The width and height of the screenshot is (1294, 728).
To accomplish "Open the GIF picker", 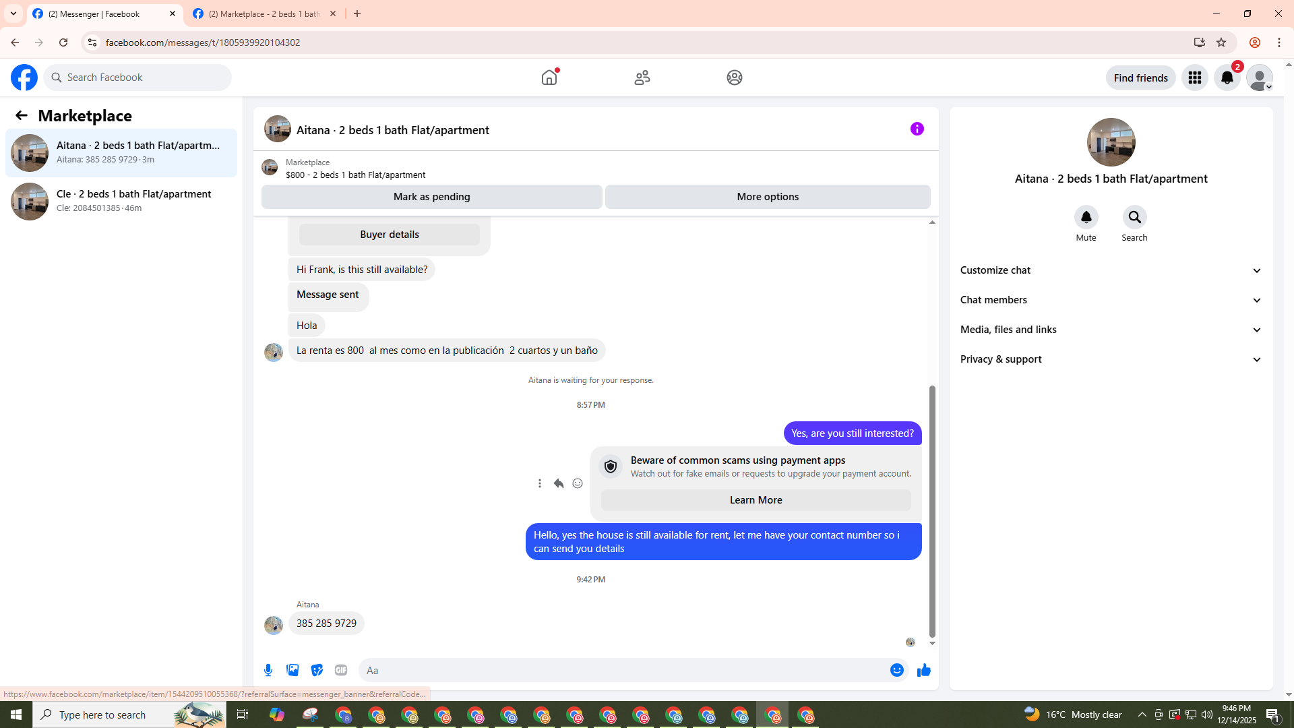I will tap(341, 670).
